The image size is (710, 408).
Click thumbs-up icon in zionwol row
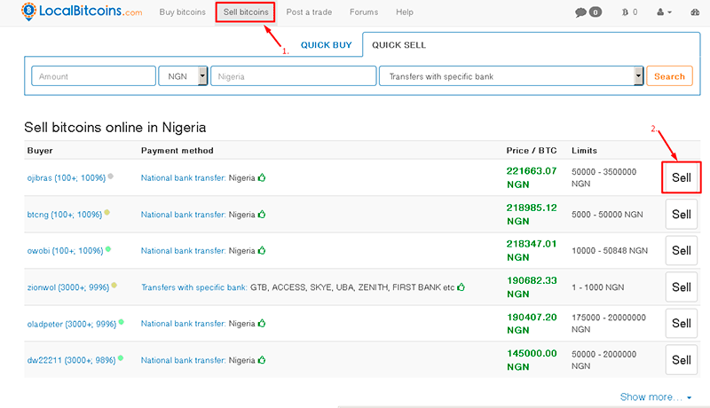461,287
